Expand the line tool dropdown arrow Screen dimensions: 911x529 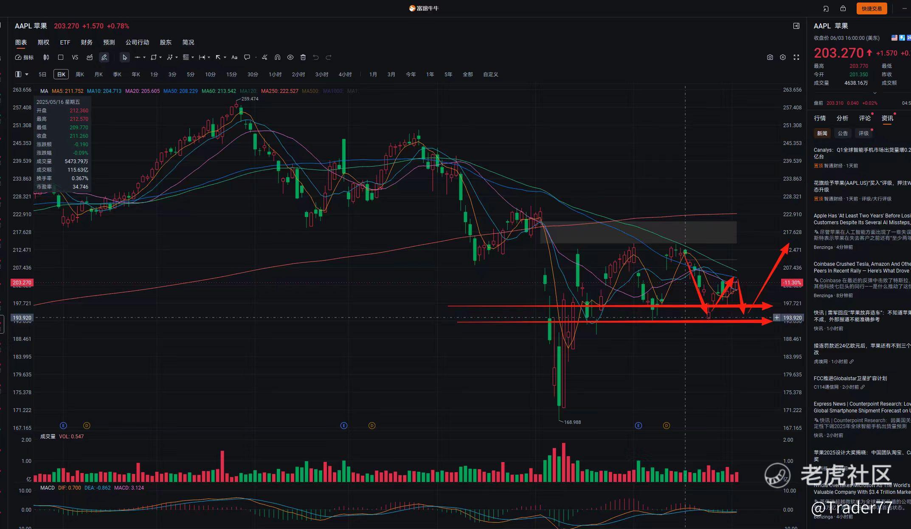144,57
